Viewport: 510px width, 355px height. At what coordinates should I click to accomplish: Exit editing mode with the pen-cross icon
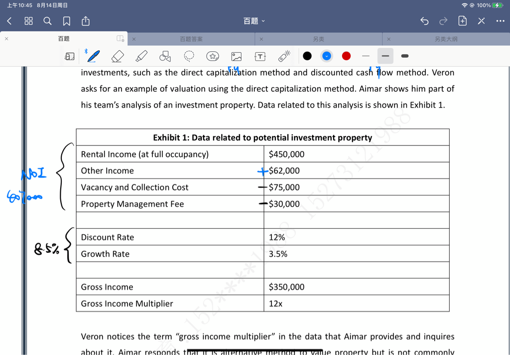tap(482, 21)
